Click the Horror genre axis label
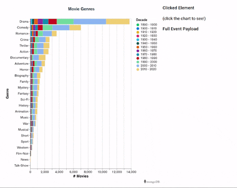237x188 pixels. click(x=24, y=70)
